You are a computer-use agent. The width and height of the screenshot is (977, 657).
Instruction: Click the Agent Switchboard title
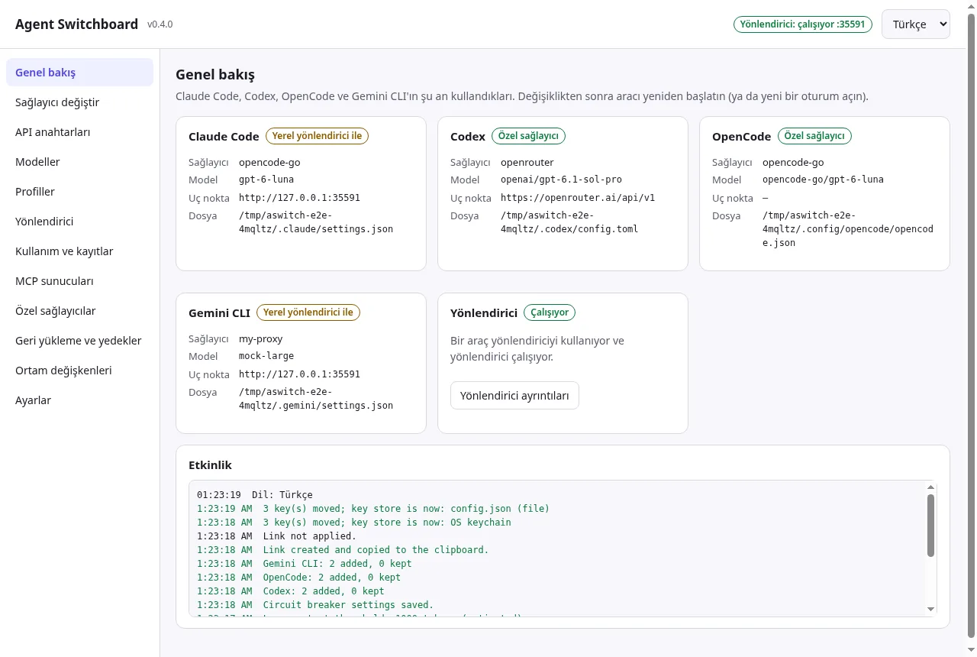pos(76,24)
